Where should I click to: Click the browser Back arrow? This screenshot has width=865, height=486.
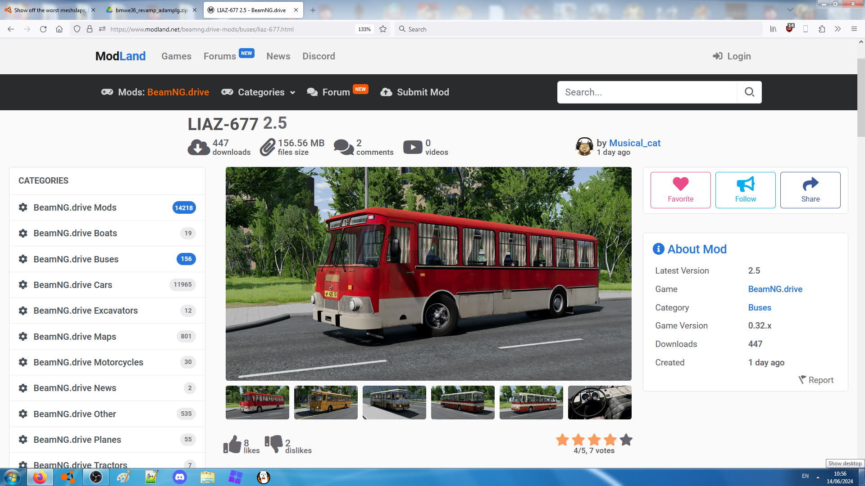point(11,29)
